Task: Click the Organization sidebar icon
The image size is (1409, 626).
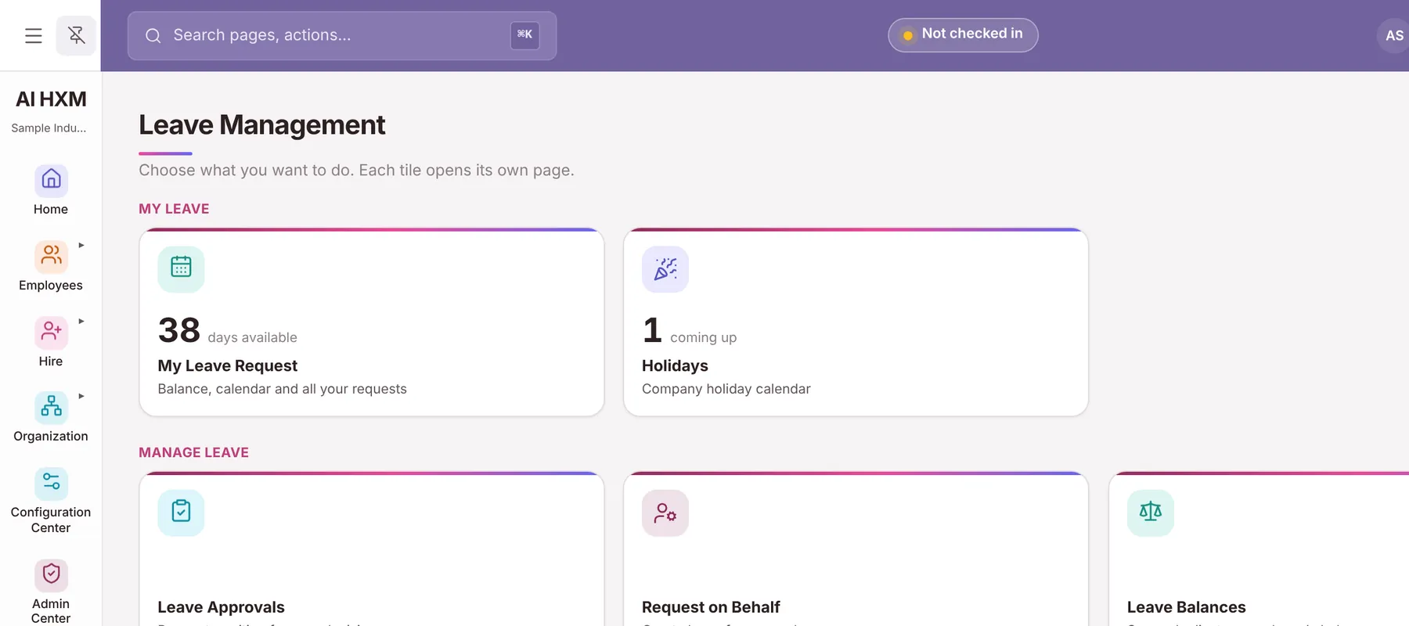Action: pos(51,407)
